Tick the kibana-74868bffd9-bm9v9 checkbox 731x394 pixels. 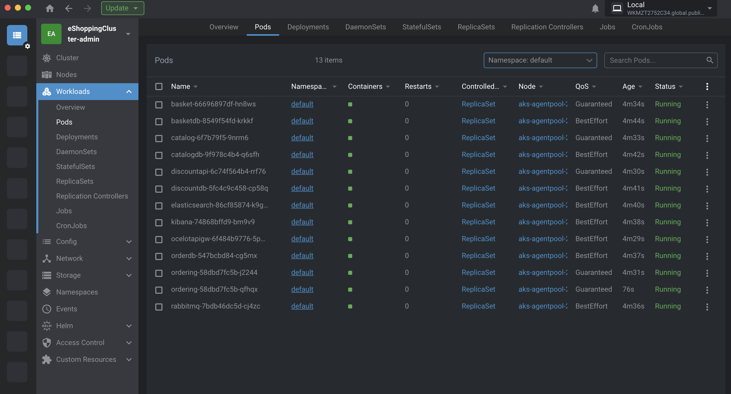[x=159, y=222]
